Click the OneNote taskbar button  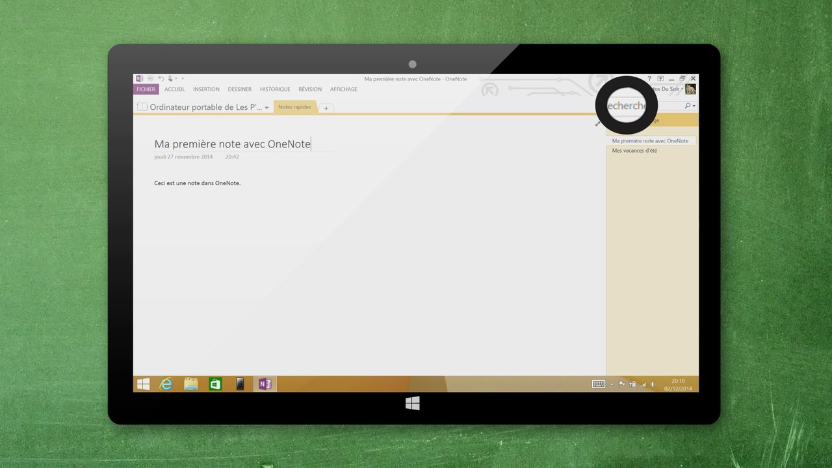click(265, 384)
